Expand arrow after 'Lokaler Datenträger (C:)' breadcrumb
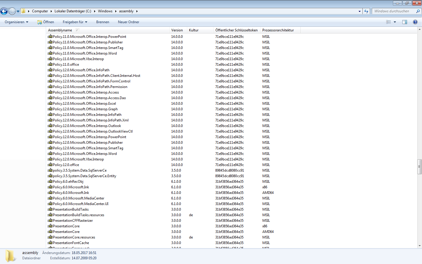Image resolution: width=422 pixels, height=264 pixels. (94, 11)
